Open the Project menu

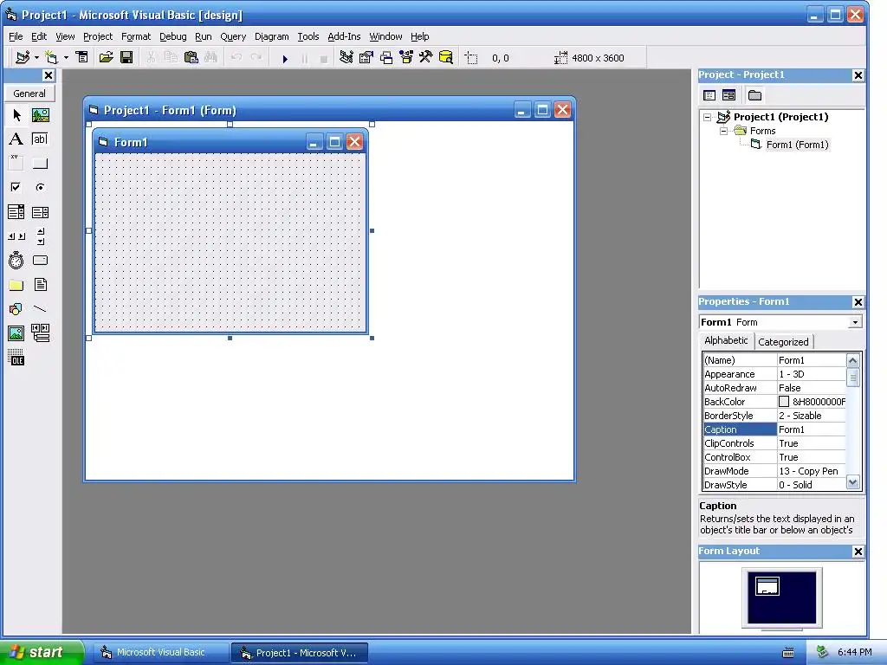(98, 36)
